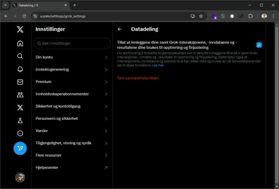The height and width of the screenshot is (189, 279).
Task: Open tab search dropdown arrow
Action: tap(5, 5)
